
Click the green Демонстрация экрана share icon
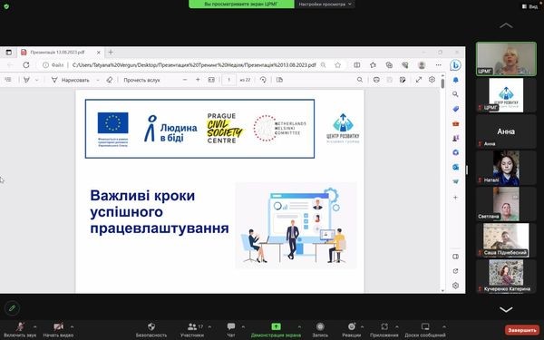pyautogui.click(x=276, y=326)
